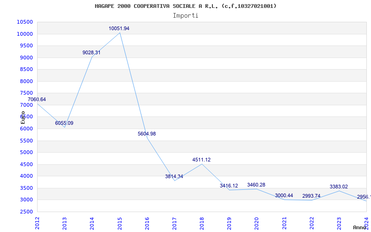Viewport: 371px width, 232px height.
Task: Click x-axis year 2012
Action: click(x=37, y=223)
